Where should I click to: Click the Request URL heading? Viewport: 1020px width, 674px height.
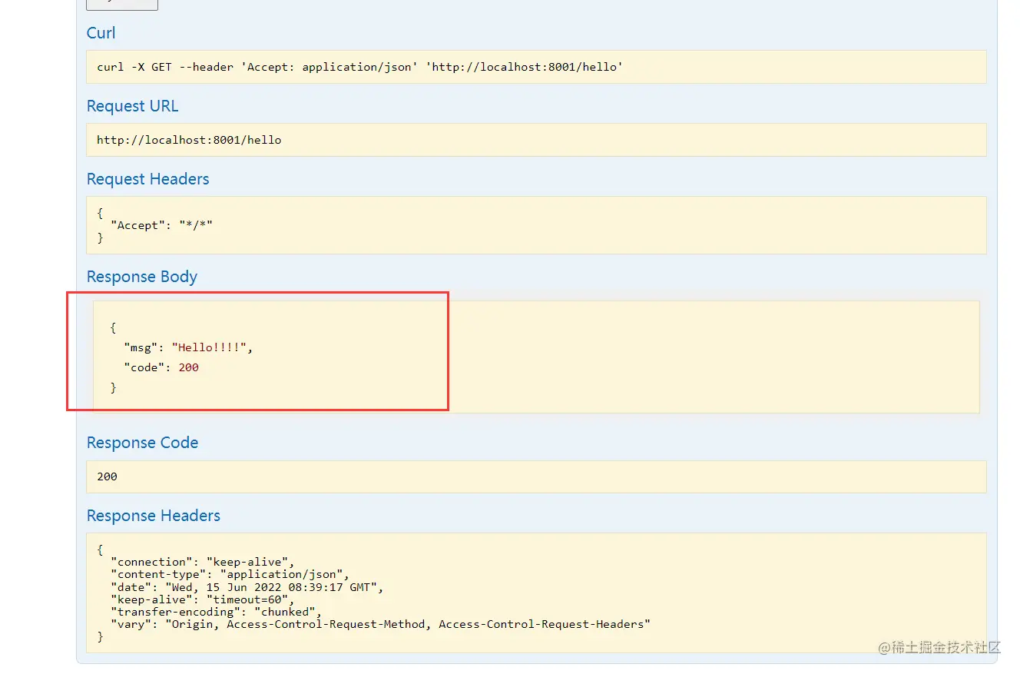click(132, 106)
